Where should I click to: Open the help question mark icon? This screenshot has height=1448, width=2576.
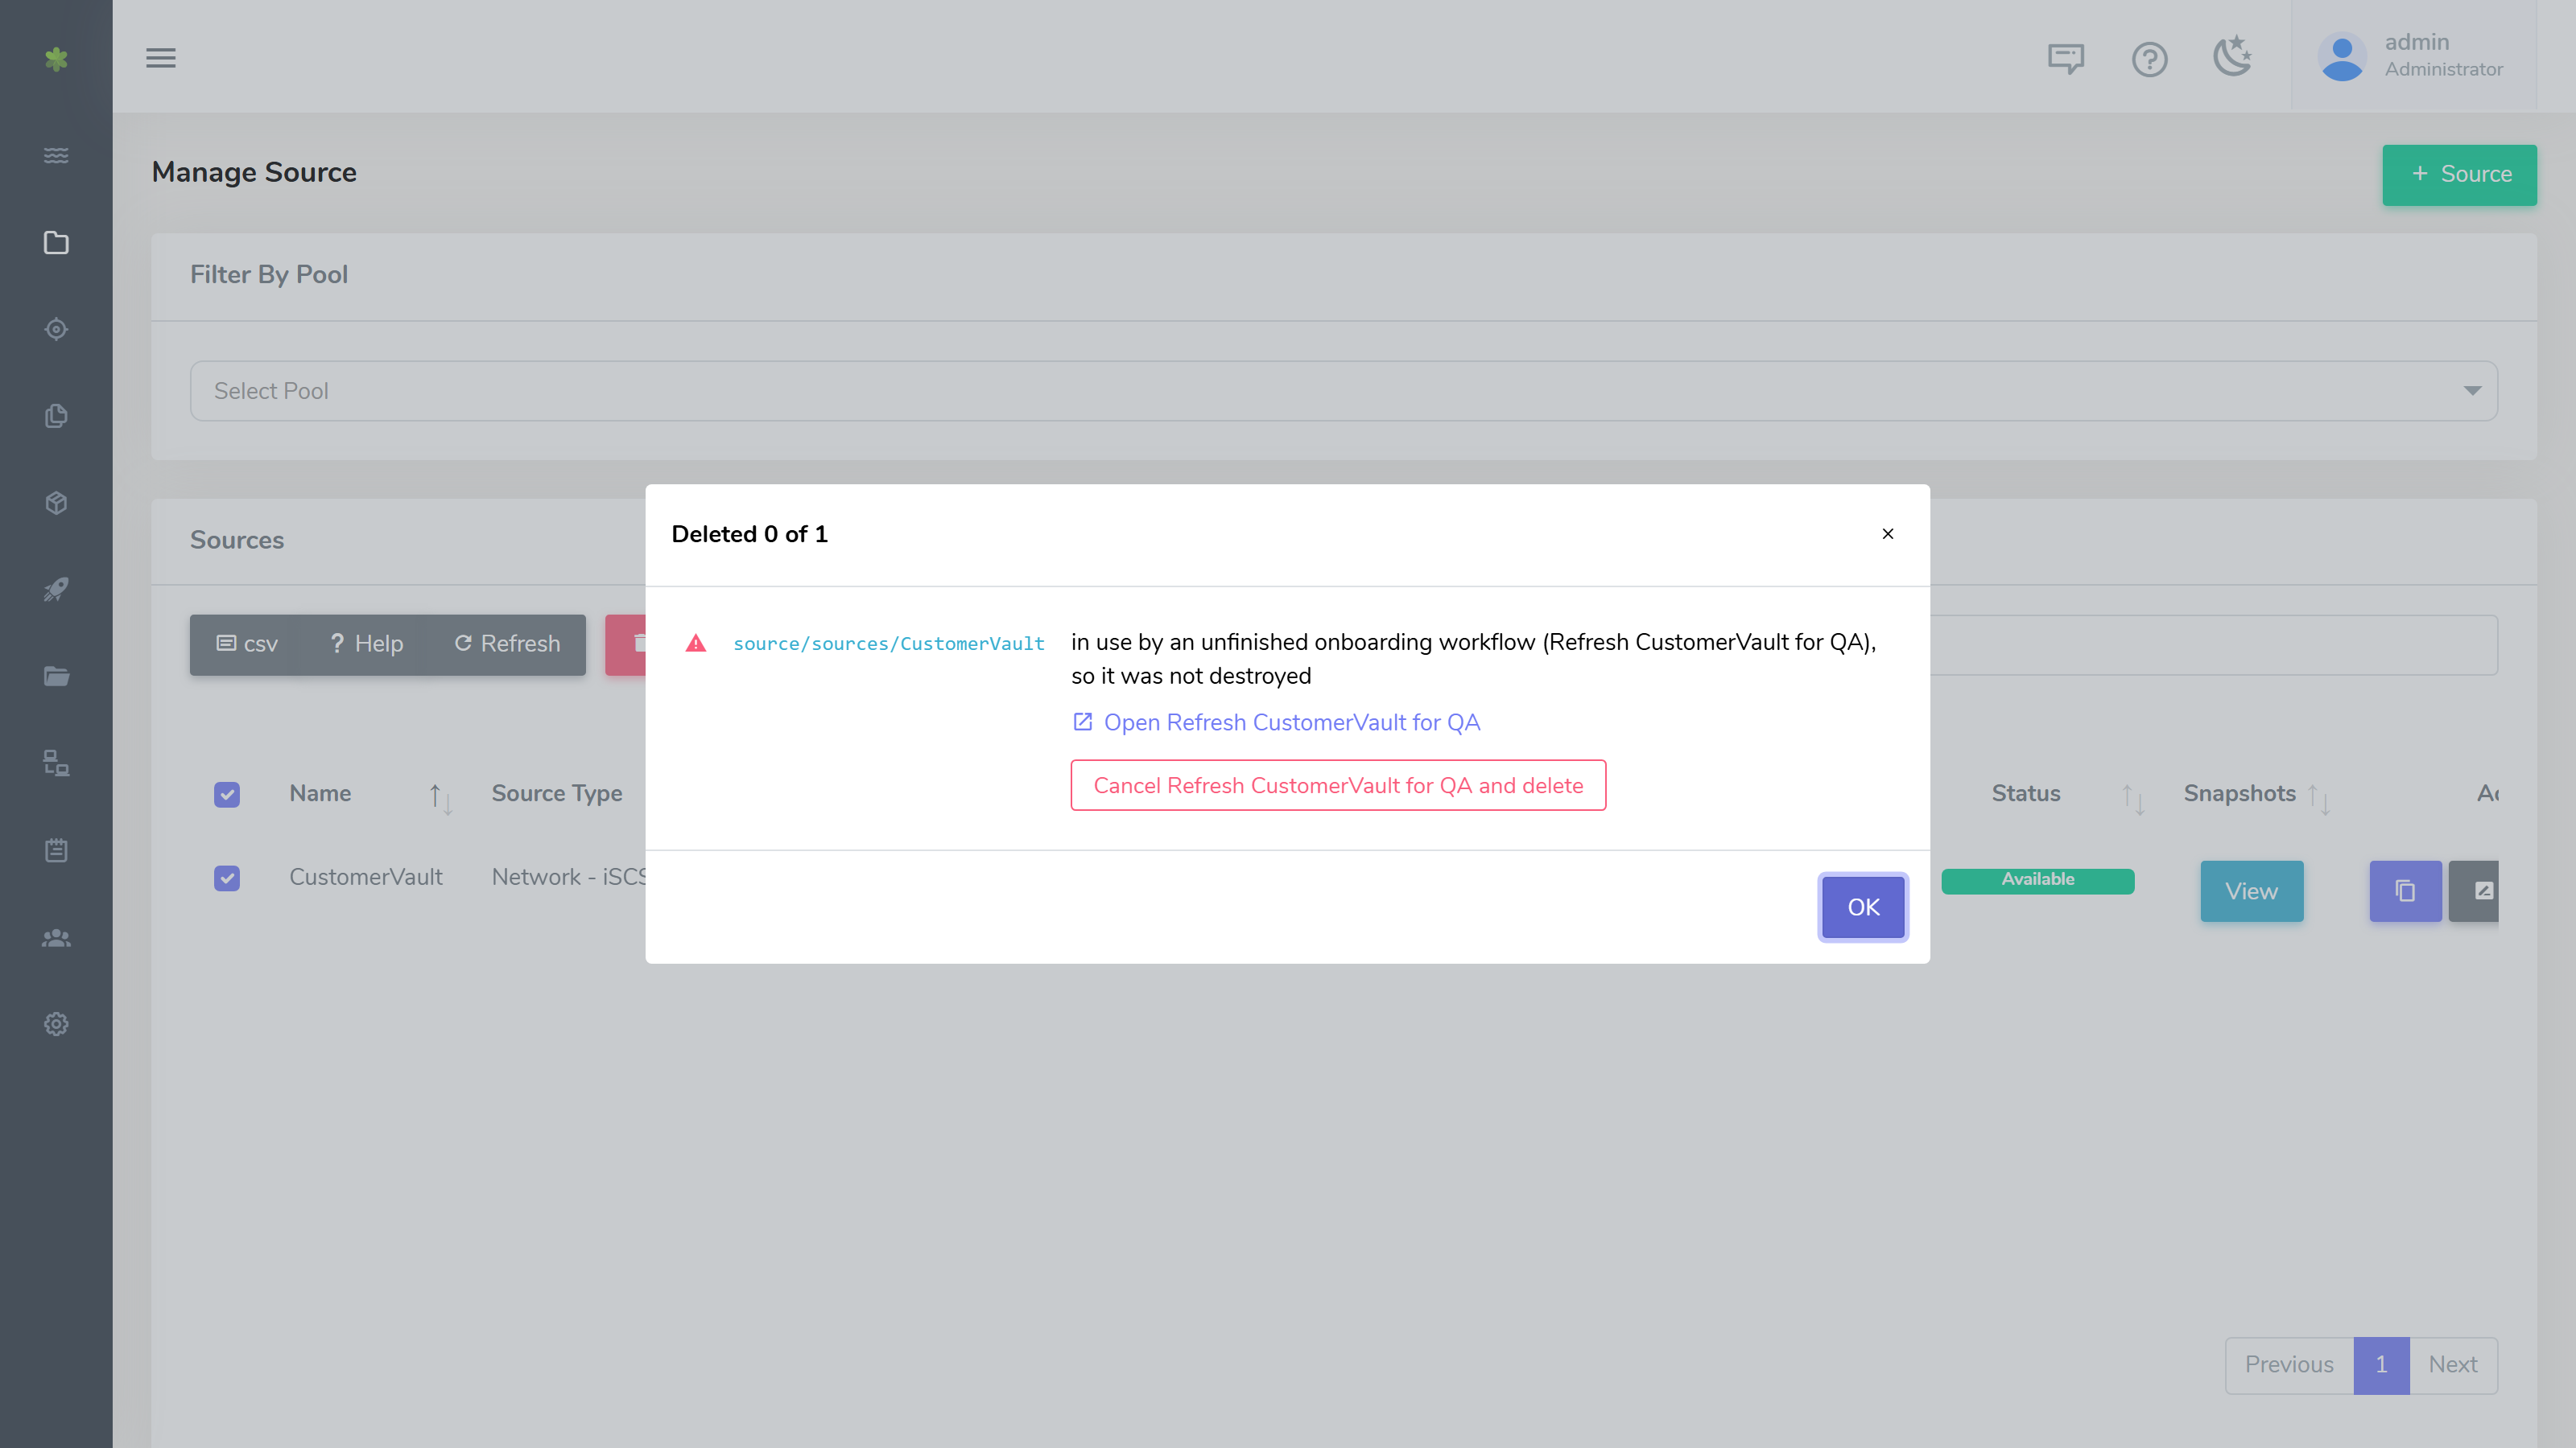(2149, 59)
